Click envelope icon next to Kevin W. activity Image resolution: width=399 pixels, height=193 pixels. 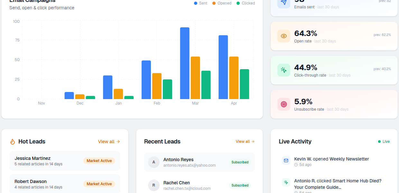(x=286, y=161)
